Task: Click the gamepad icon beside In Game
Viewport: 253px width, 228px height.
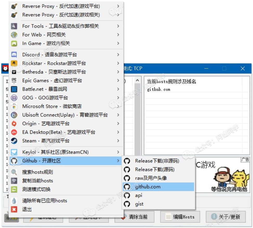Action: pyautogui.click(x=14, y=43)
